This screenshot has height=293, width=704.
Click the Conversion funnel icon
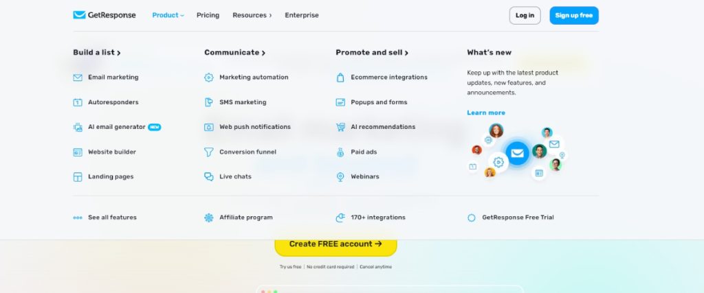pyautogui.click(x=209, y=152)
